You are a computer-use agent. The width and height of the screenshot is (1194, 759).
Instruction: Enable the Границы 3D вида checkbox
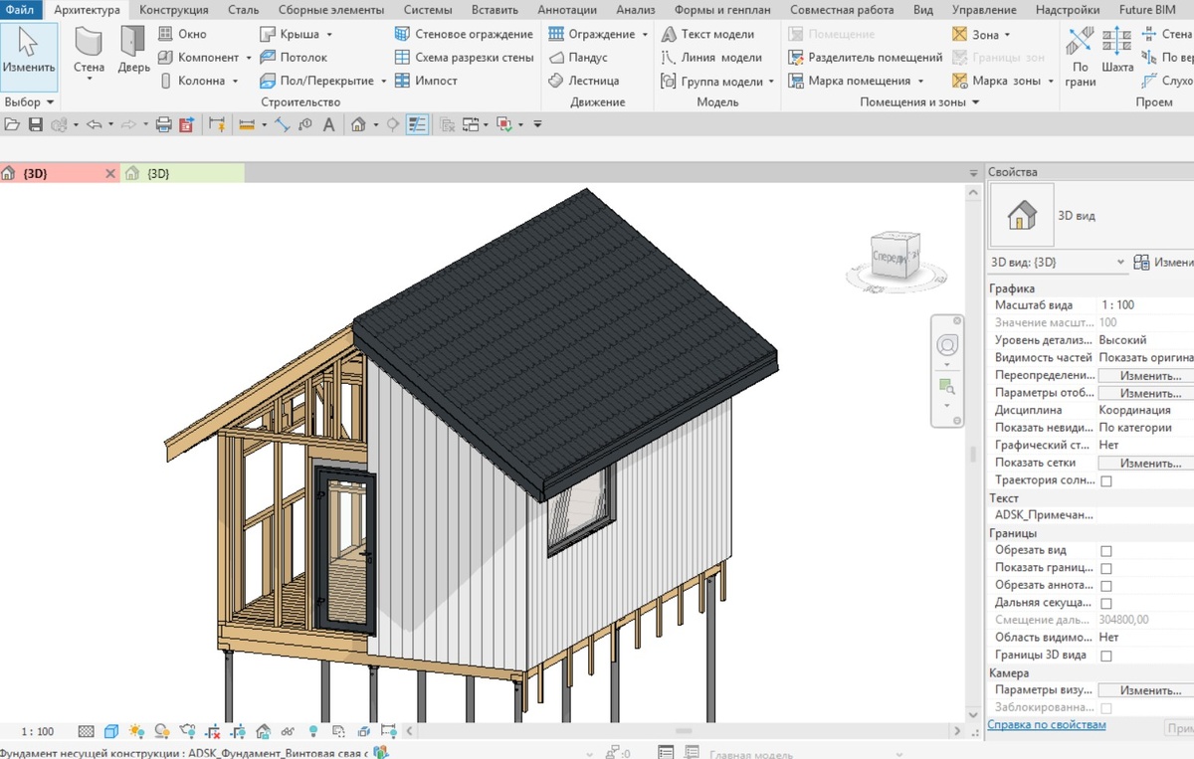(1107, 656)
